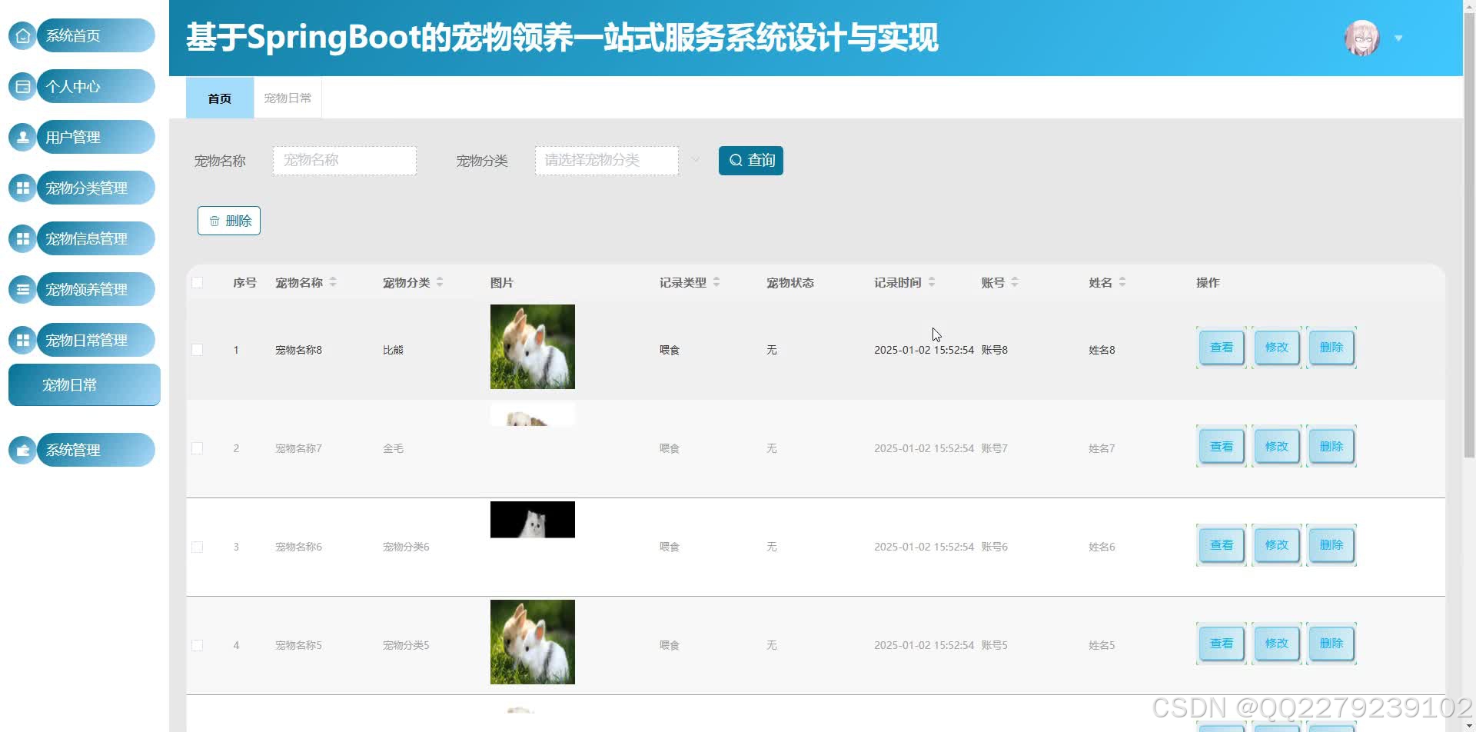Open the avatar account dropdown arrow
The image size is (1476, 732).
[1399, 38]
